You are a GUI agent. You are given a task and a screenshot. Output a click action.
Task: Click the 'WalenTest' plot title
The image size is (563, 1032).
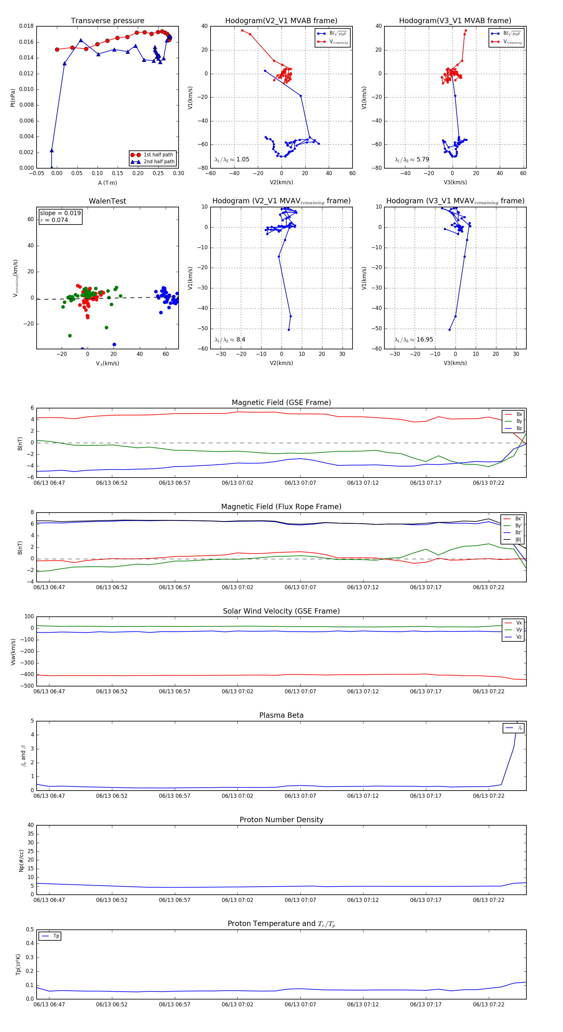pyautogui.click(x=107, y=201)
